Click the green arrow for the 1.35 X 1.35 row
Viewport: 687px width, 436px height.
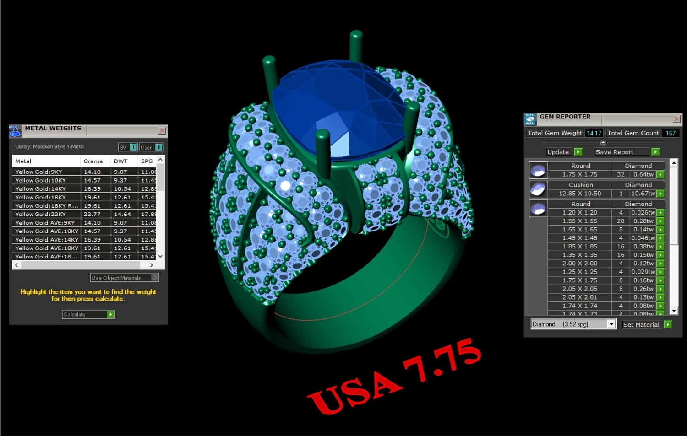(x=660, y=255)
